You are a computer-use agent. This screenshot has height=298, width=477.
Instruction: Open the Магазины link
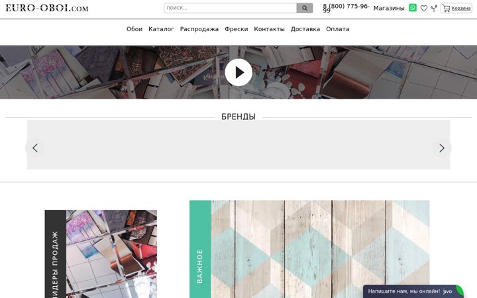click(389, 8)
